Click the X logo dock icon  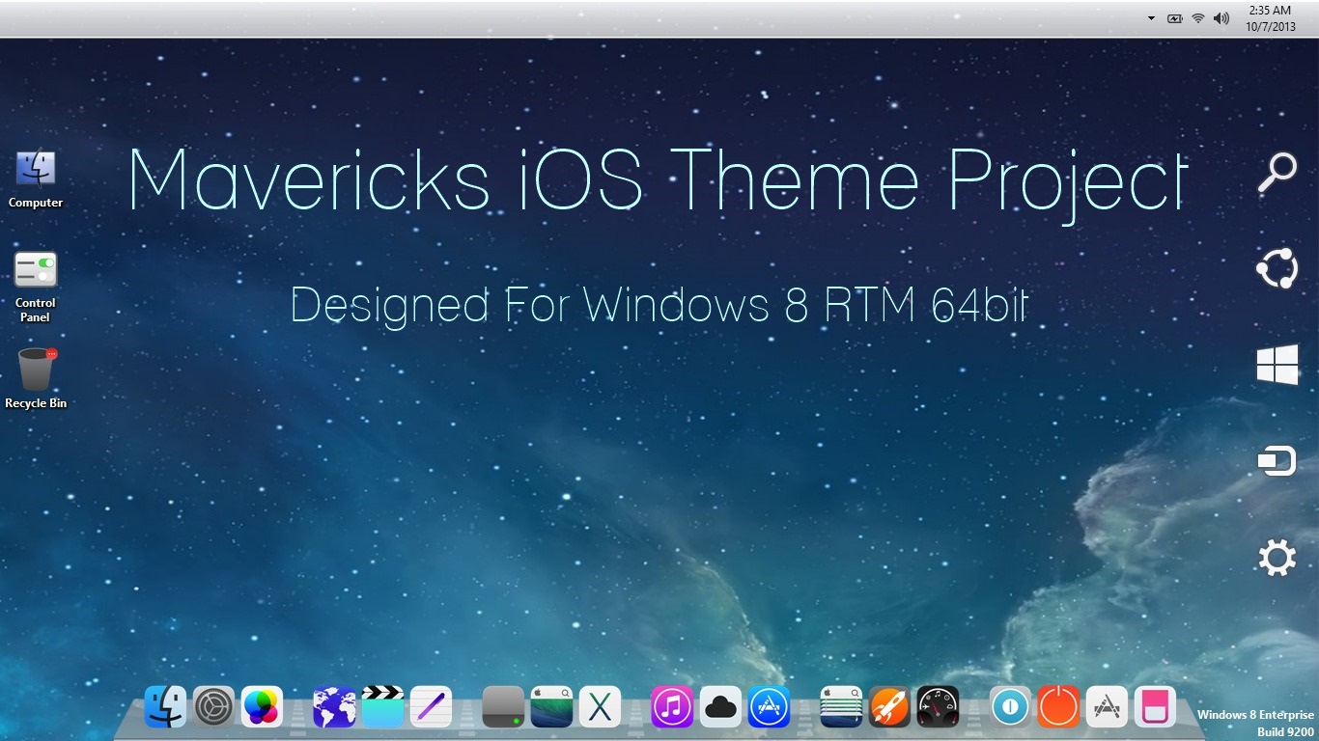coord(600,707)
